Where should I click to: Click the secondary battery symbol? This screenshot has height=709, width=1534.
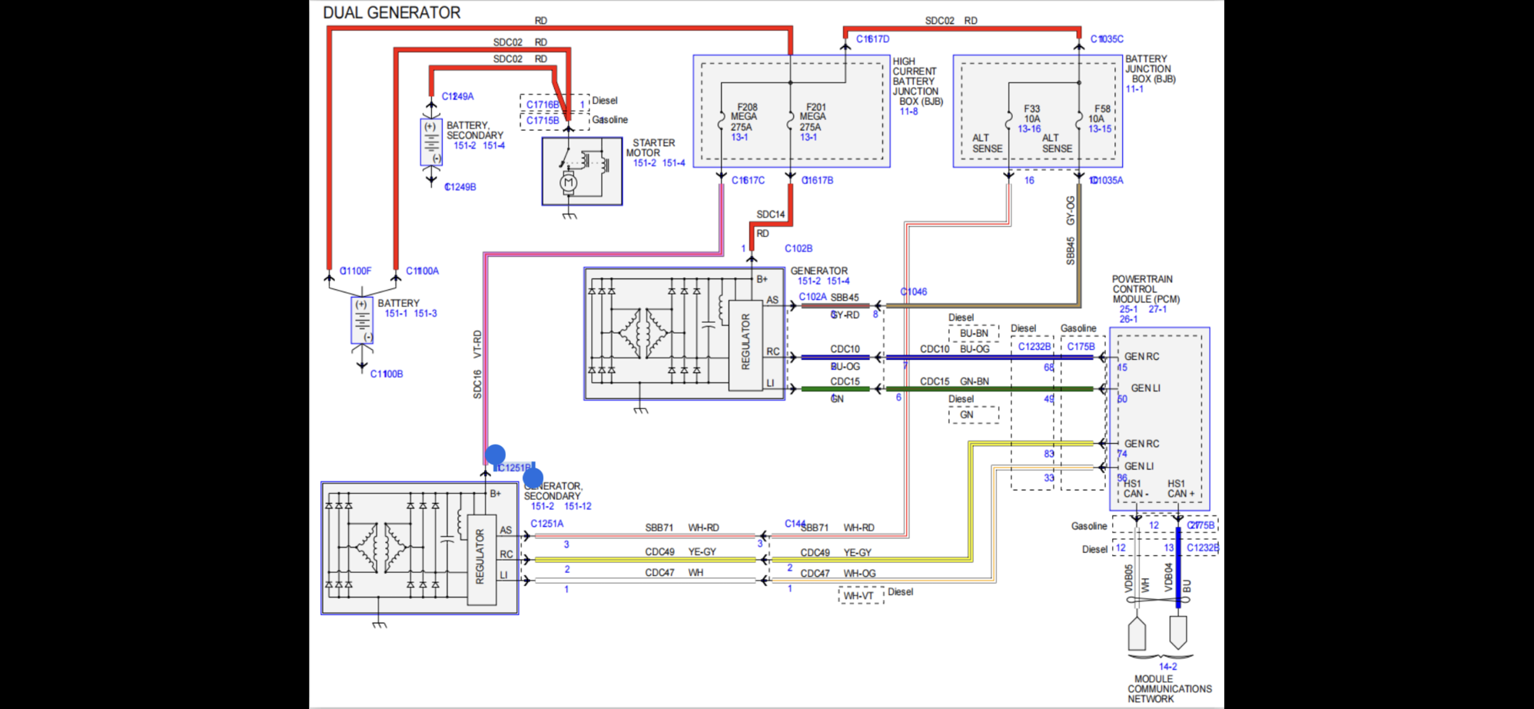430,143
